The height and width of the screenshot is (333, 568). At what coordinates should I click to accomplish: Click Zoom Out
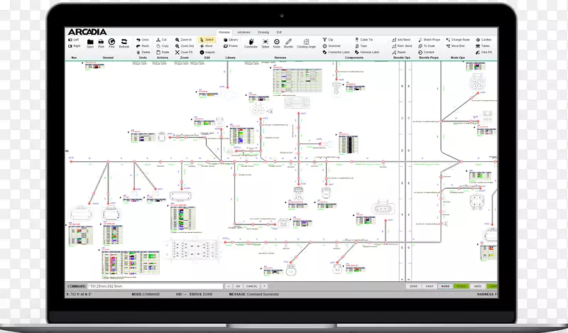[185, 46]
